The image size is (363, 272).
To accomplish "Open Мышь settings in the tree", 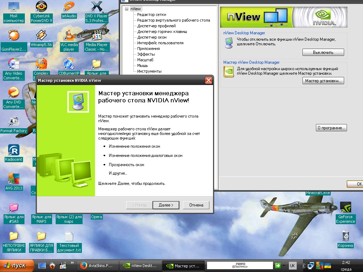I will click(x=143, y=66).
